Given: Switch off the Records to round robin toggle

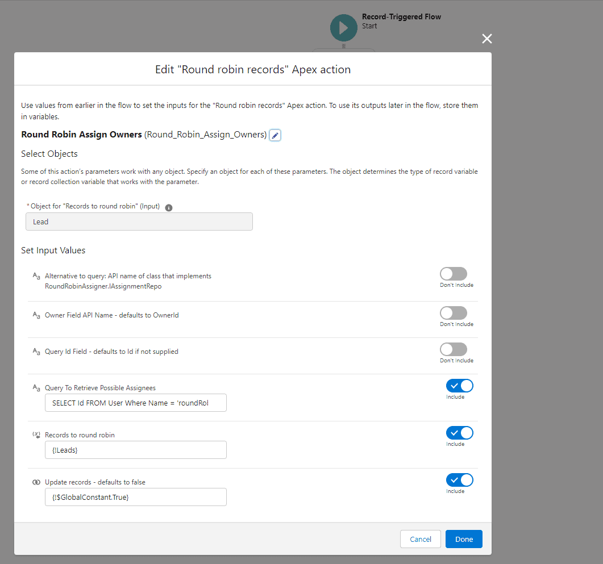Looking at the screenshot, I should (x=460, y=433).
